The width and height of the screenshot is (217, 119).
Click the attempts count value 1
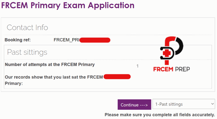tap(137, 66)
